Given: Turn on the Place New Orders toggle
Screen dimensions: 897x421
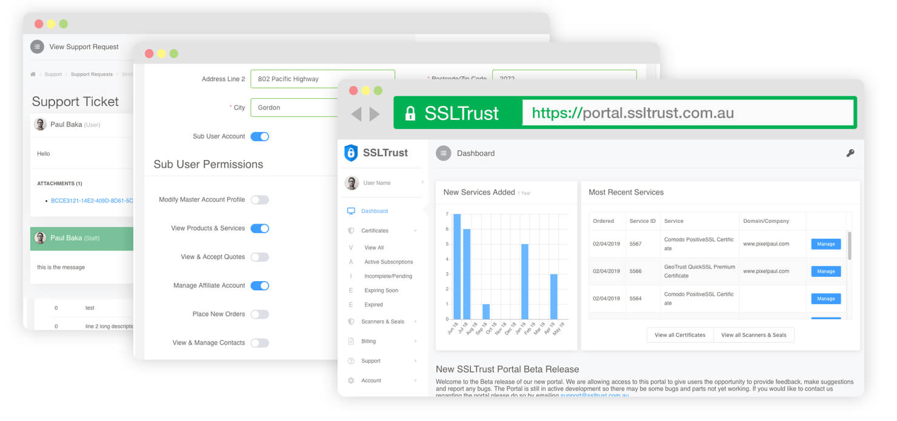Looking at the screenshot, I should tap(259, 314).
